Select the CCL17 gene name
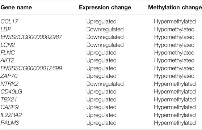This screenshot has width=202, height=130. (9, 21)
